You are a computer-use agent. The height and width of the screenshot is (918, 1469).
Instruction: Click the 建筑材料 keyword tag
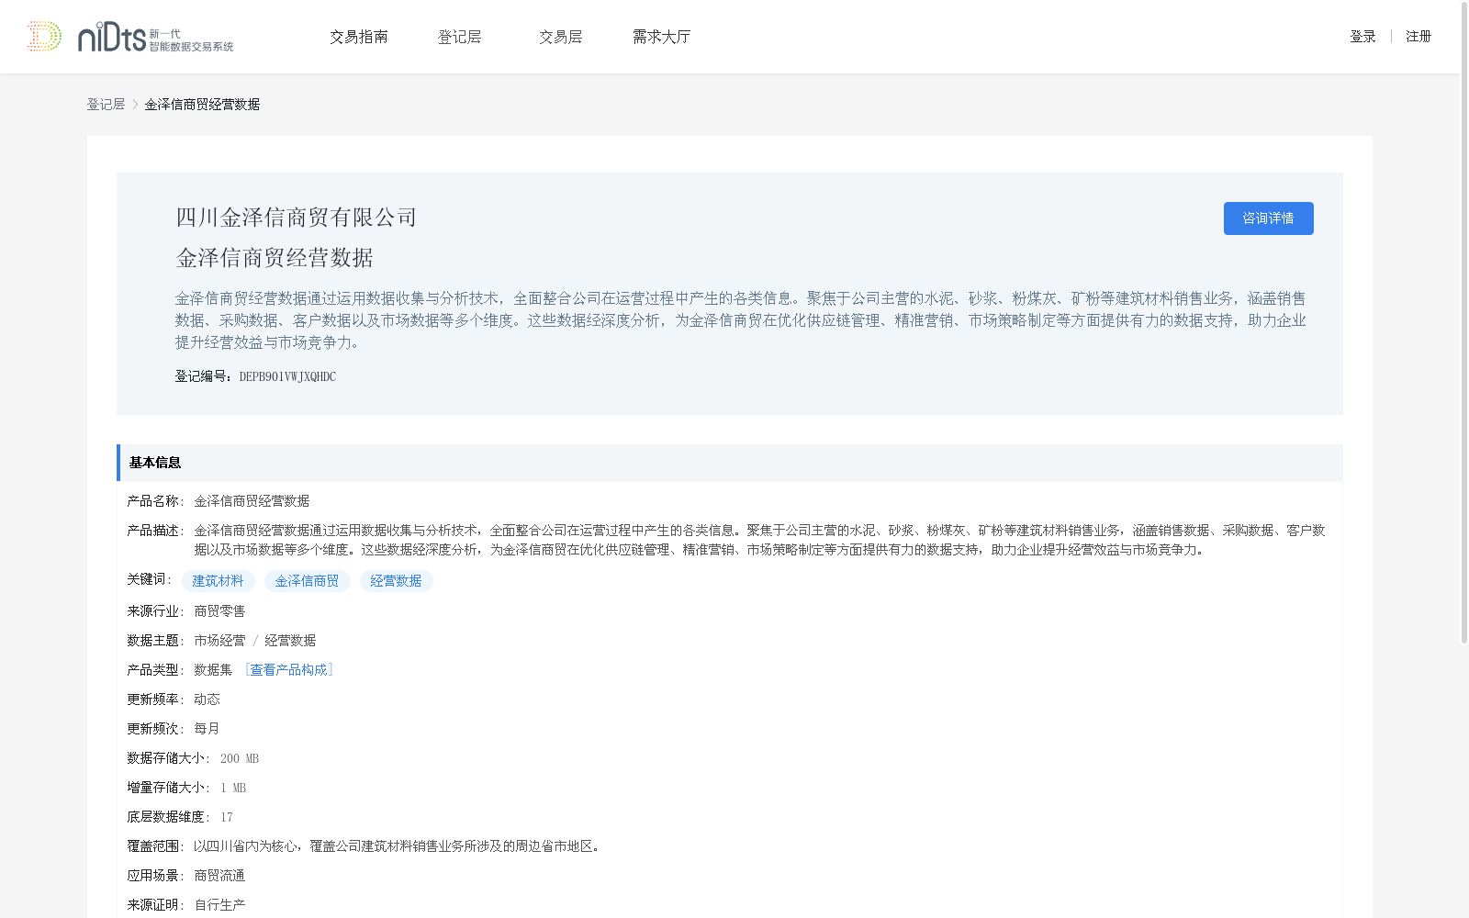tap(218, 581)
